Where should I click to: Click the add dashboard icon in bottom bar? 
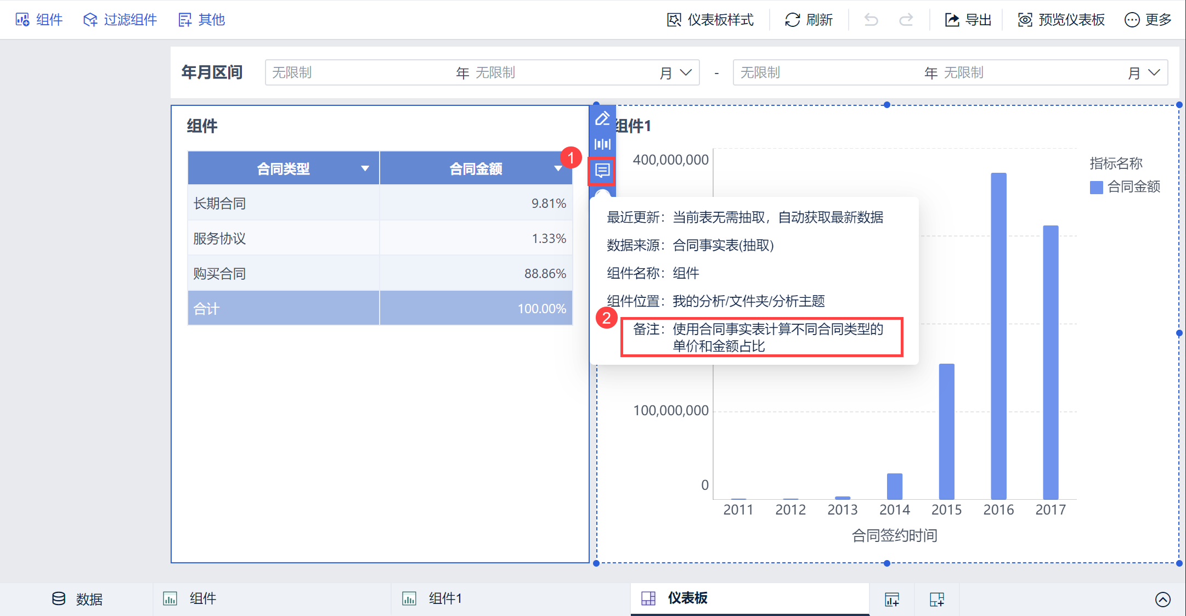(937, 599)
